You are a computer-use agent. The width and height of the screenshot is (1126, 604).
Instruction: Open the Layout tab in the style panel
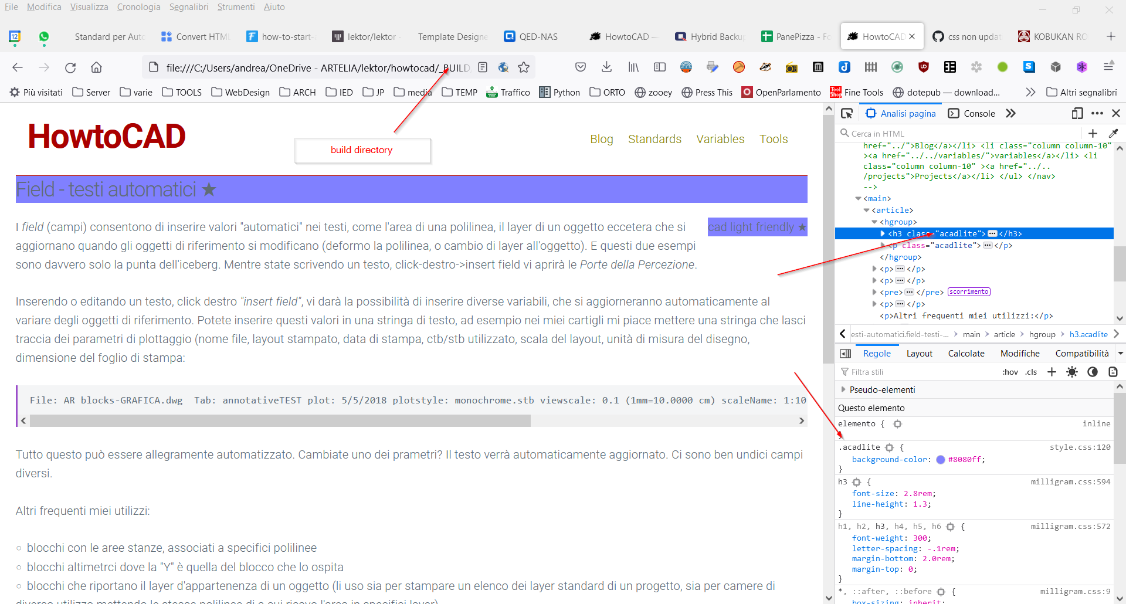pyautogui.click(x=919, y=353)
